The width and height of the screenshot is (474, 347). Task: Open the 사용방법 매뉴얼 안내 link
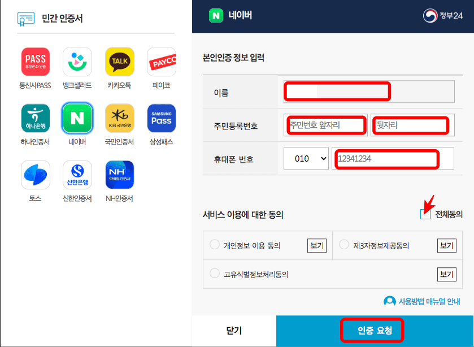[x=422, y=302]
